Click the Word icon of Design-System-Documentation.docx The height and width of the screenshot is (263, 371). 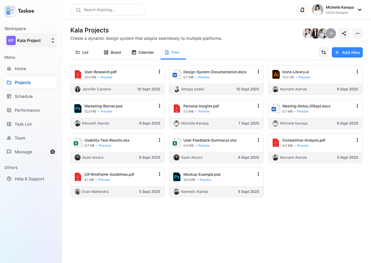(x=177, y=75)
